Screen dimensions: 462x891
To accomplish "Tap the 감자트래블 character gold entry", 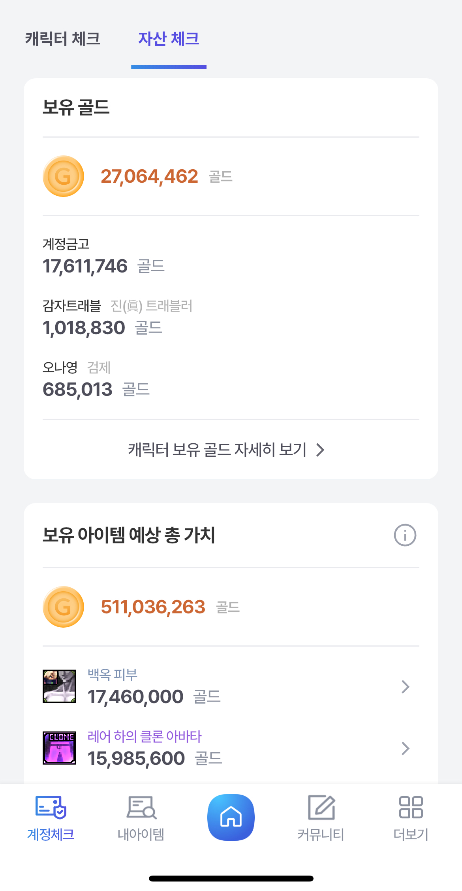I will [x=103, y=318].
